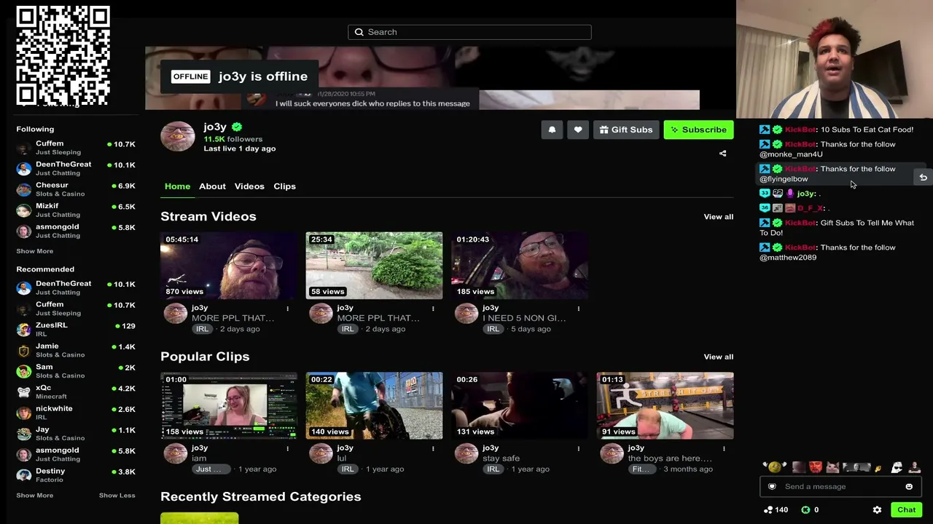
Task: Open options menu for the 25:34 stream video
Action: pyautogui.click(x=433, y=309)
